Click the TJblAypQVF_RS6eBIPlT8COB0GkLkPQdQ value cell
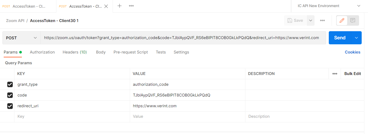368x134 pixels. [187, 95]
